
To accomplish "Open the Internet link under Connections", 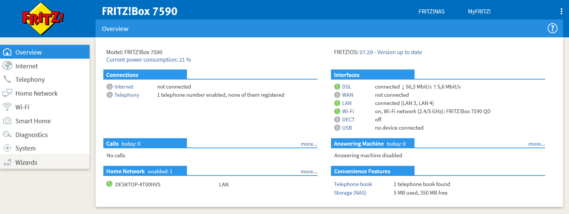I will pos(124,87).
